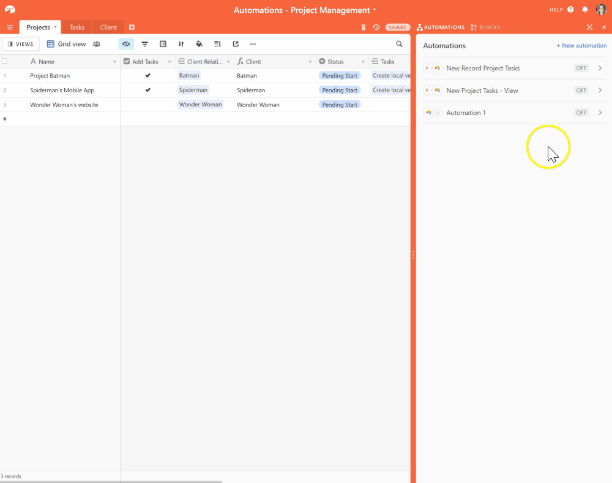Adjust row height via toolbar icon
612x483 pixels.
[217, 43]
